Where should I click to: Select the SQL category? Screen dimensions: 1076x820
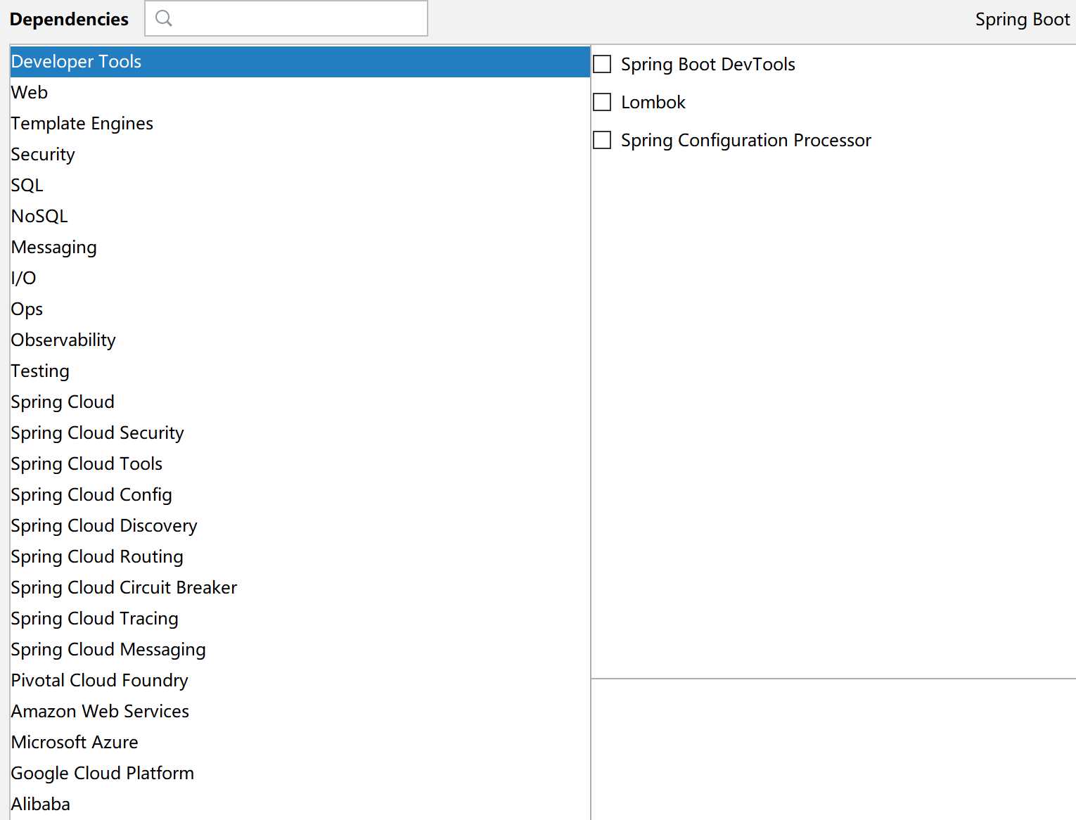300,186
